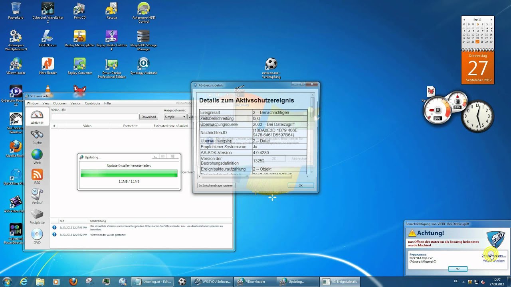Launch Firefox from the taskbar

[x=73, y=281]
